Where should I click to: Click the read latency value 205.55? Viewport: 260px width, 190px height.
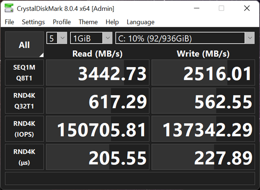pyautogui.click(x=97, y=157)
